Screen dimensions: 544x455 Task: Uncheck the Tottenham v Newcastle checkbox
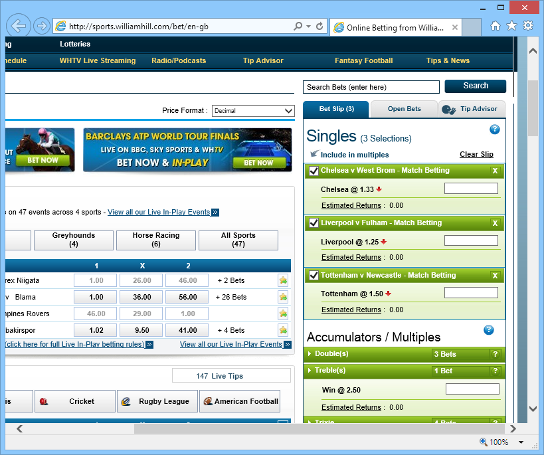[x=314, y=275]
